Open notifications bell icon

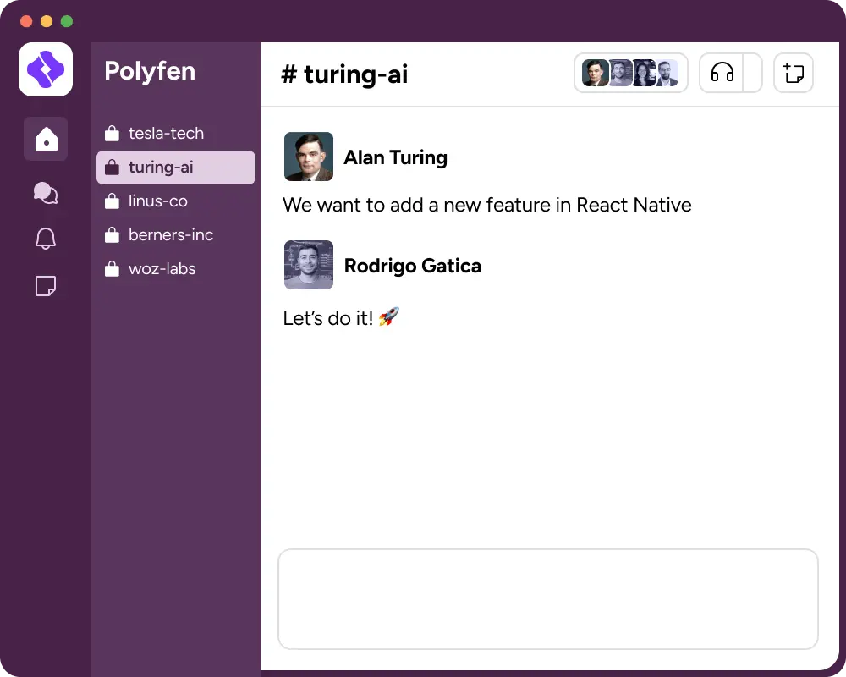[46, 239]
